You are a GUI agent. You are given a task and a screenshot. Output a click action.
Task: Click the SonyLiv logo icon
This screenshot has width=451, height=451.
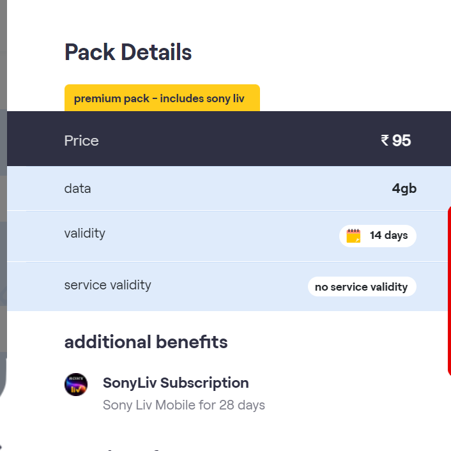[x=76, y=385]
